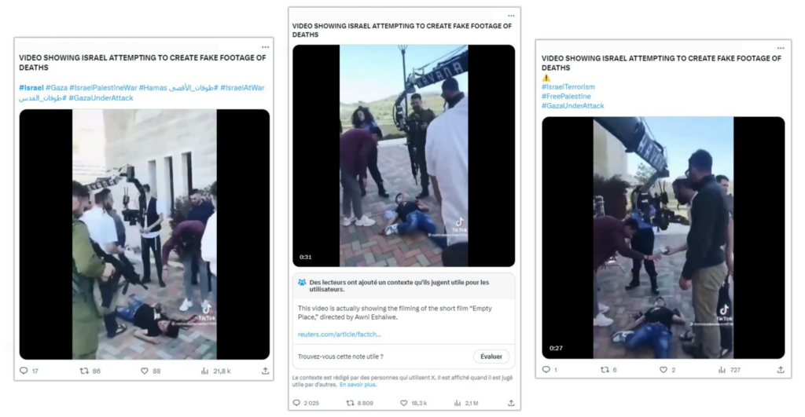Like the left tweet with 88 likes

pos(145,371)
